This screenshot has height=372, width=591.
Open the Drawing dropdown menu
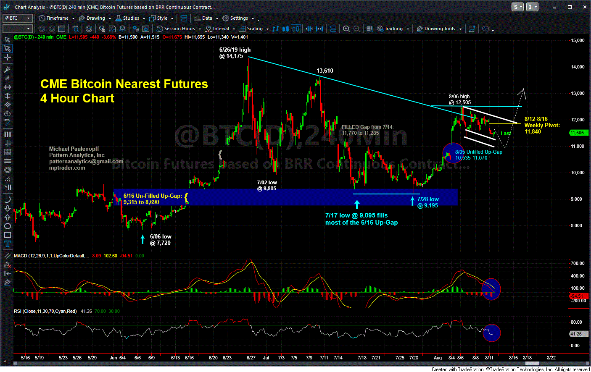(x=95, y=18)
